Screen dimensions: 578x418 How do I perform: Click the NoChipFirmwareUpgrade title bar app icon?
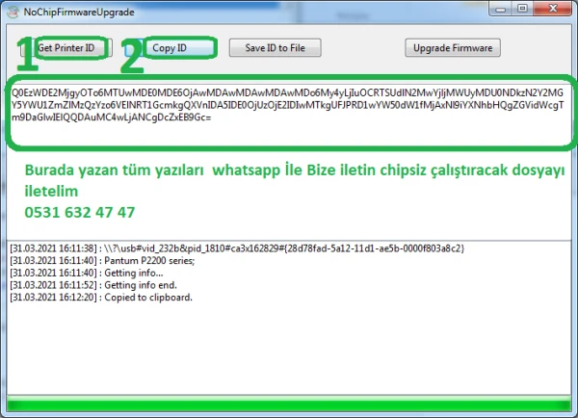point(10,11)
